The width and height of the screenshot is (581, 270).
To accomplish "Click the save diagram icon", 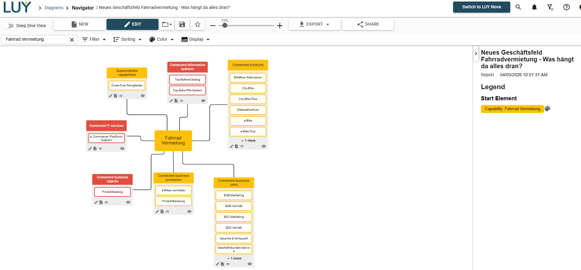I will (182, 24).
